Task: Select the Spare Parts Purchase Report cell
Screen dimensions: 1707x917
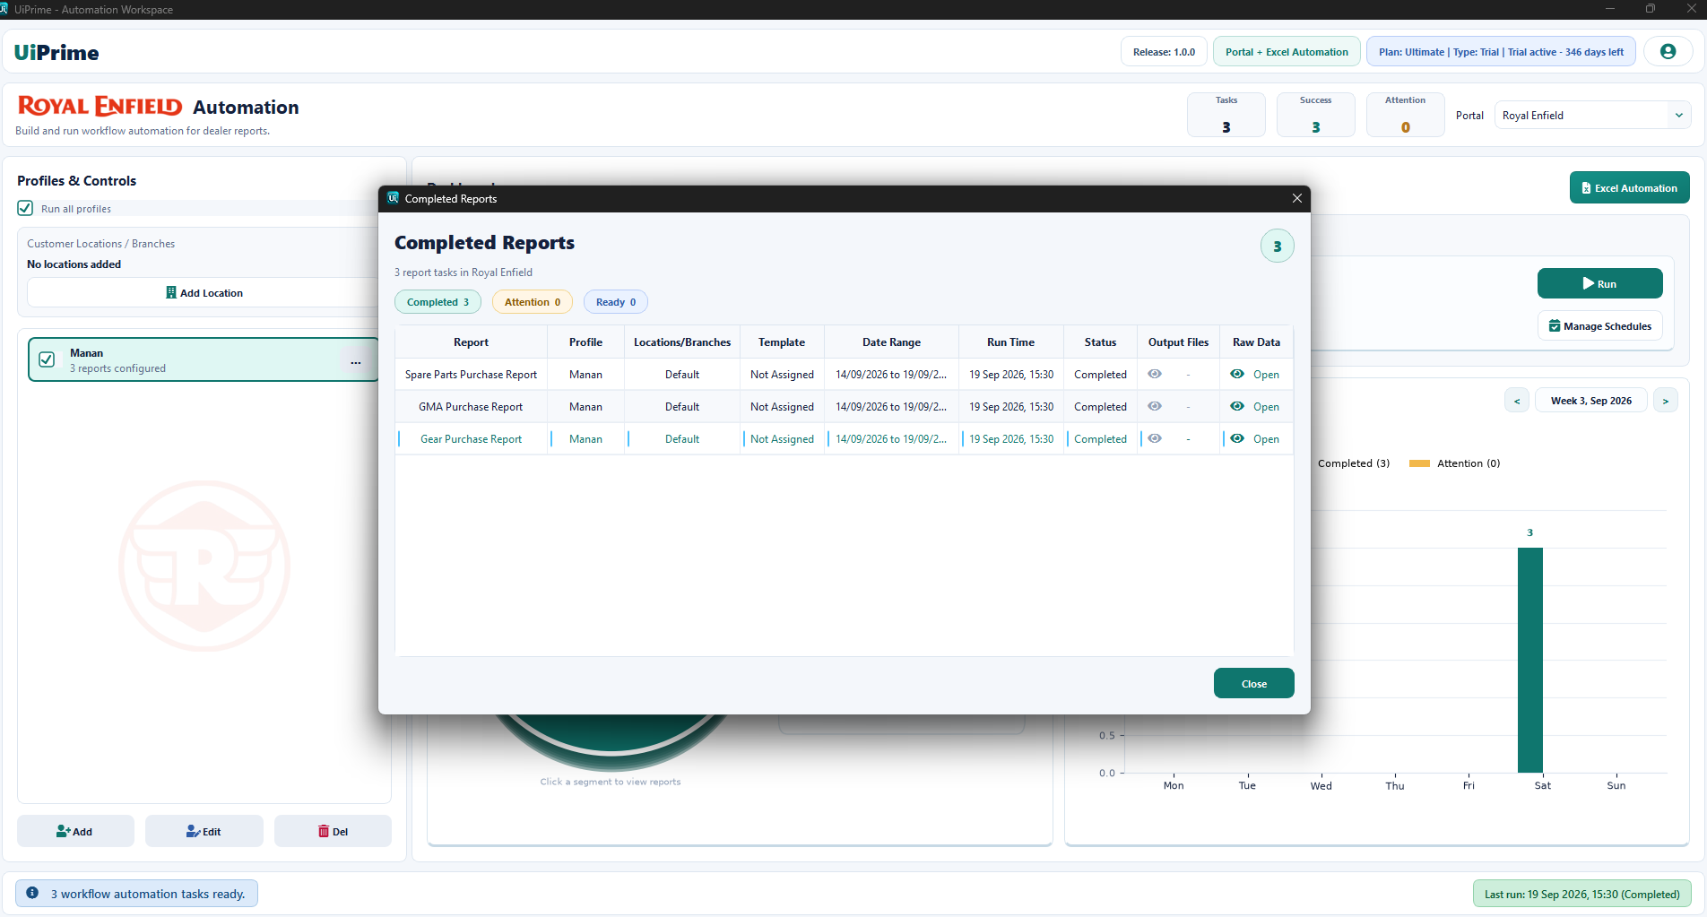Action: coord(471,375)
